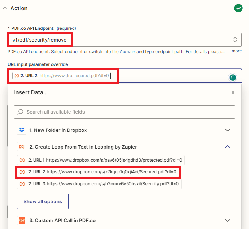This screenshot has width=249, height=229.
Task: Click the 'more' link below the endpoint field
Action: 237,51
